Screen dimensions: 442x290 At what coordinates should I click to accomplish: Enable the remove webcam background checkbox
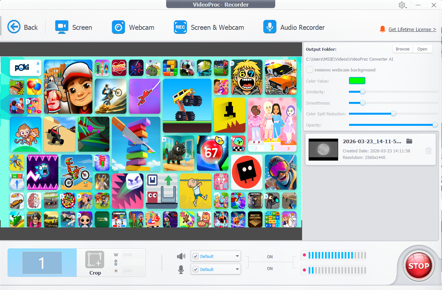pos(309,70)
